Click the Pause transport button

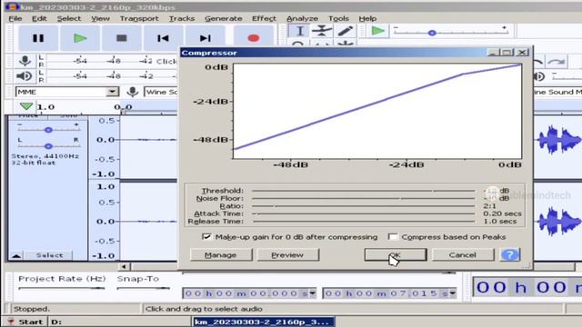click(x=38, y=38)
